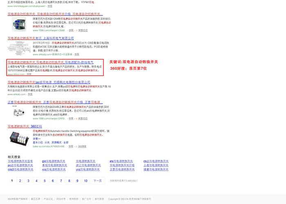Open 快照 for www.whkats.com result
The height and width of the screenshot is (204, 286).
(30, 94)
